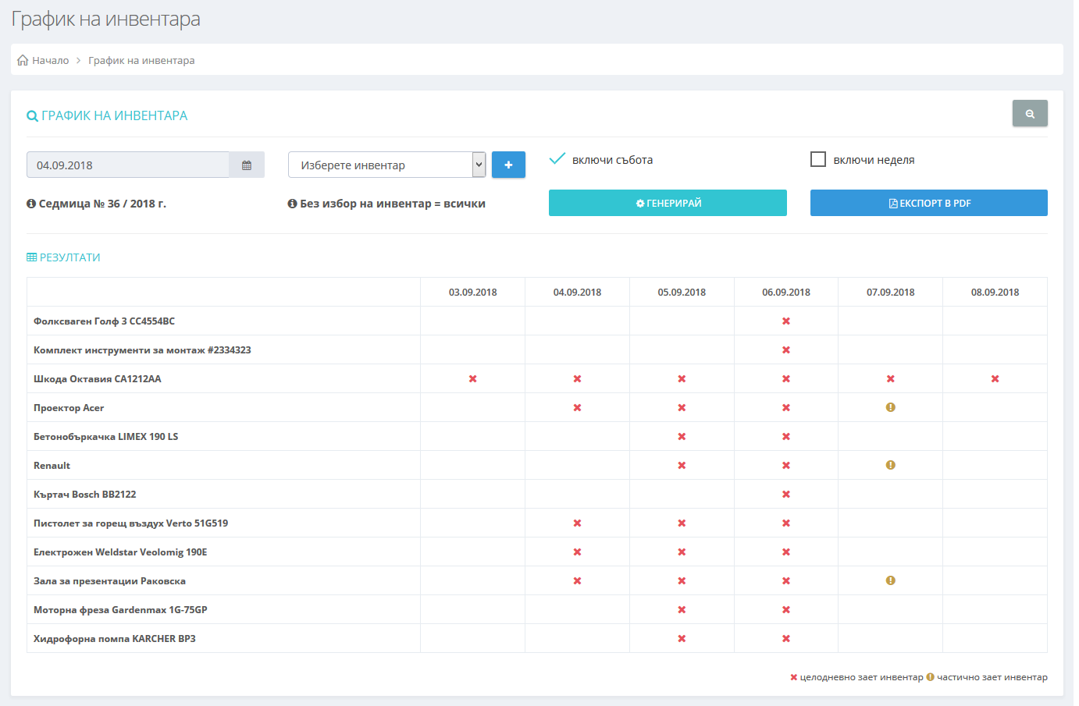
Task: Click the red X for Шкода Октавия on 03.09.2018
Action: (472, 379)
